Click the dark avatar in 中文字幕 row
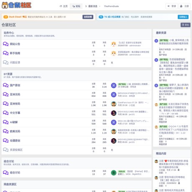192x192 pixels. coord(114,113)
